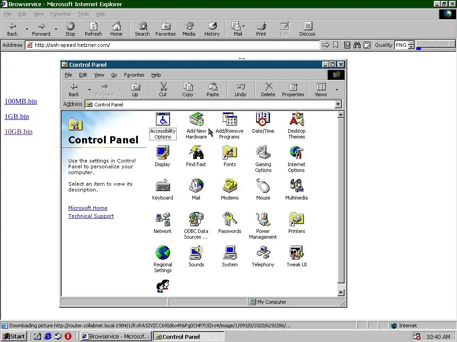Open the Tweak UI applet

click(x=296, y=256)
